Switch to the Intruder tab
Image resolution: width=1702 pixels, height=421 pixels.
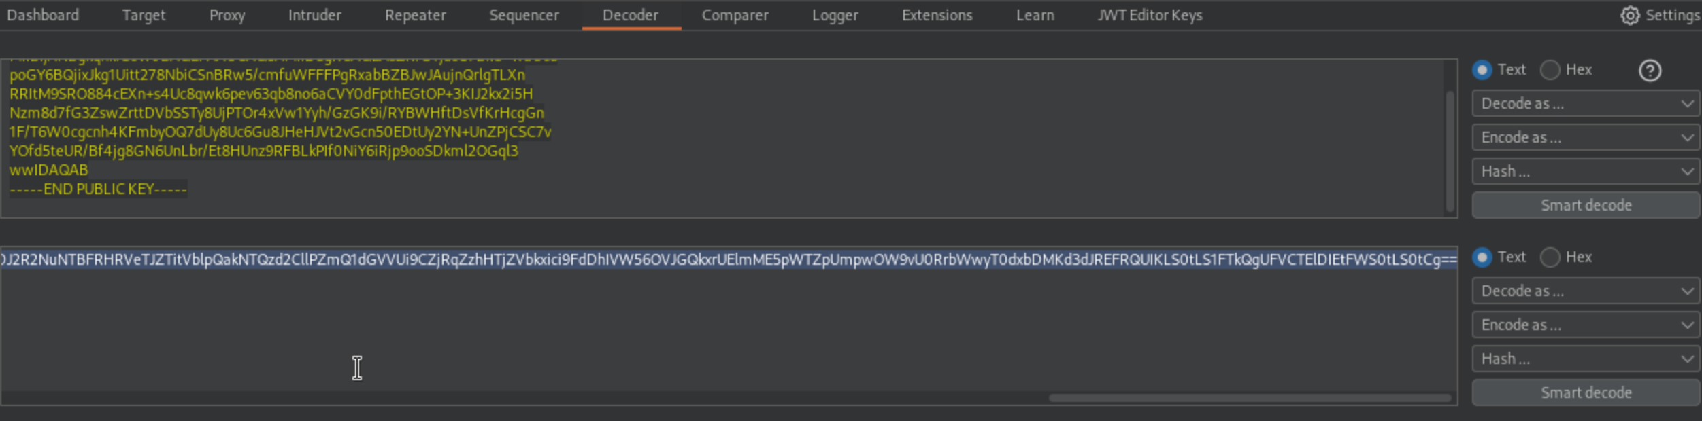[314, 15]
